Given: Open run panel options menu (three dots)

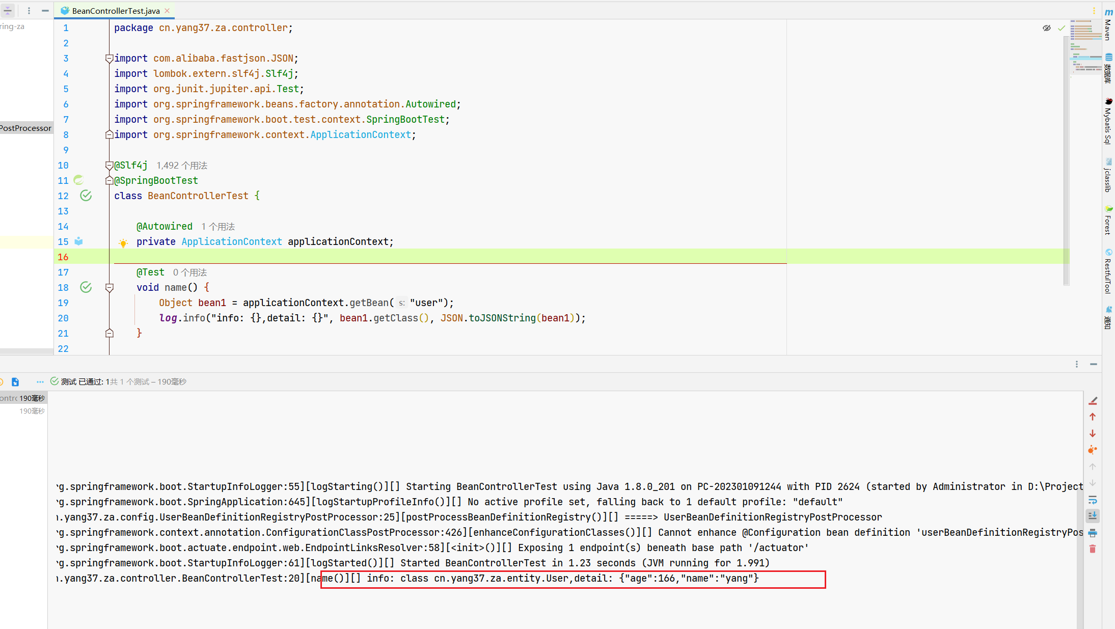Looking at the screenshot, I should (1077, 364).
